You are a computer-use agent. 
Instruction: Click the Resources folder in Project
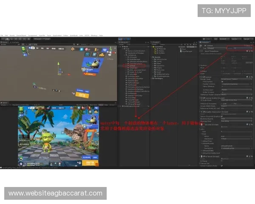tap(160, 70)
